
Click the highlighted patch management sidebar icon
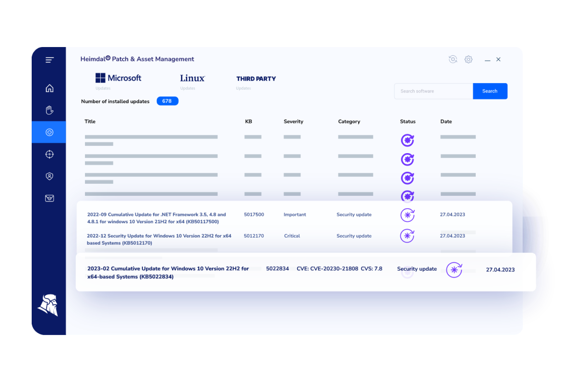pos(49,132)
